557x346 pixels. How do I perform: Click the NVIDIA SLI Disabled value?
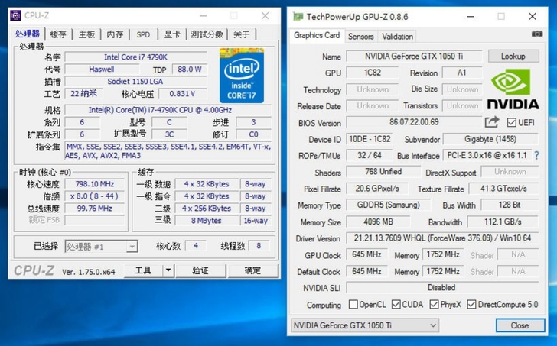[442, 287]
